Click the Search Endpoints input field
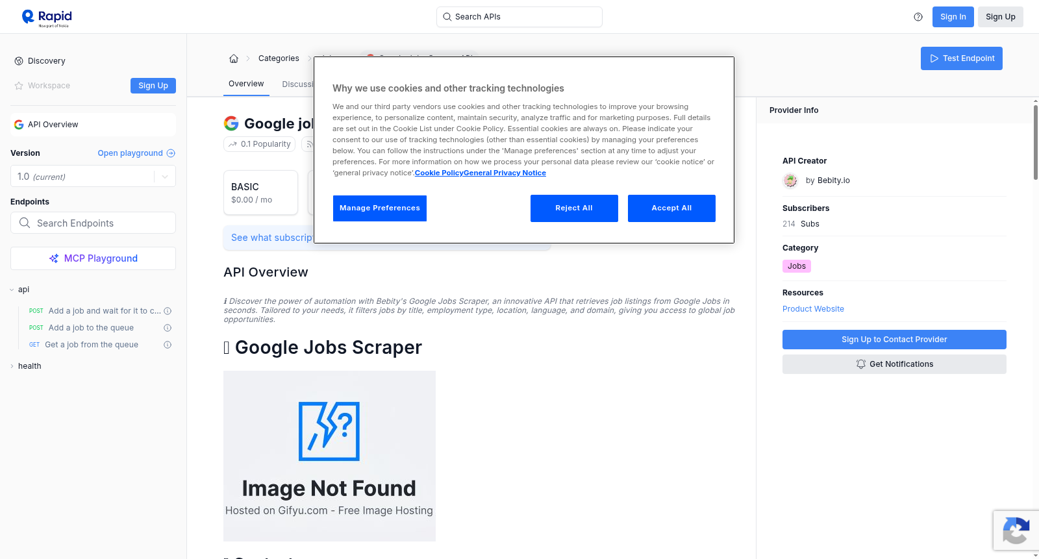This screenshot has height=559, width=1039. click(93, 223)
